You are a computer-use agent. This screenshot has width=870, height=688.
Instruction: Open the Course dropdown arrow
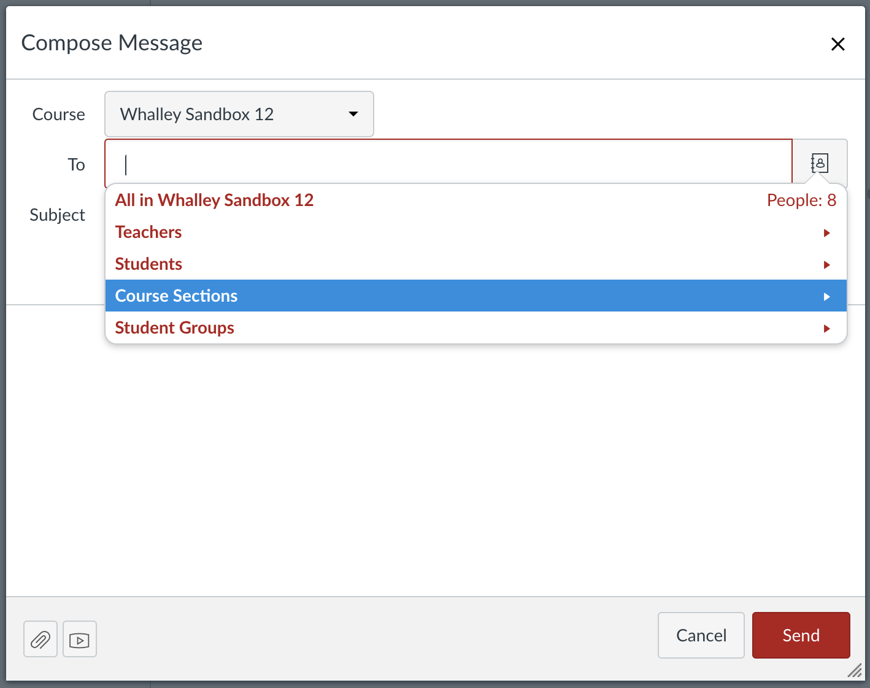[353, 114]
